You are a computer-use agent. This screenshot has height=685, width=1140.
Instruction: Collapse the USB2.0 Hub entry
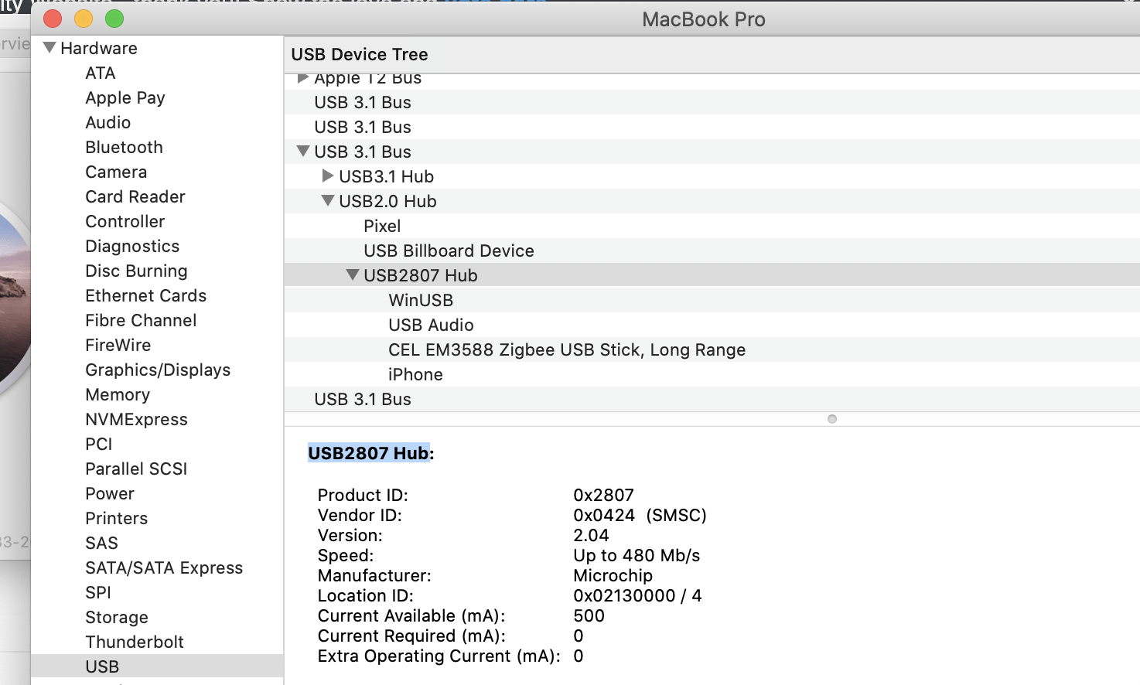(328, 201)
